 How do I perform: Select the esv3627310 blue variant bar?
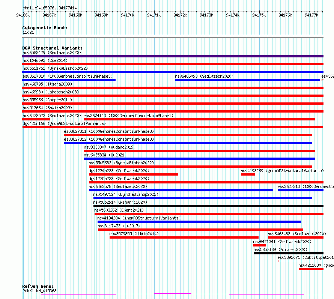coord(69,80)
